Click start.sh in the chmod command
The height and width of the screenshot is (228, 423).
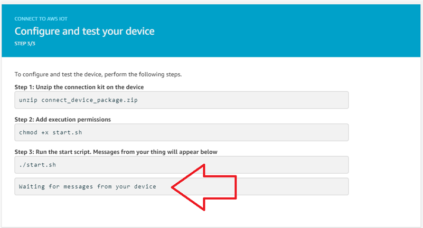[68, 132]
